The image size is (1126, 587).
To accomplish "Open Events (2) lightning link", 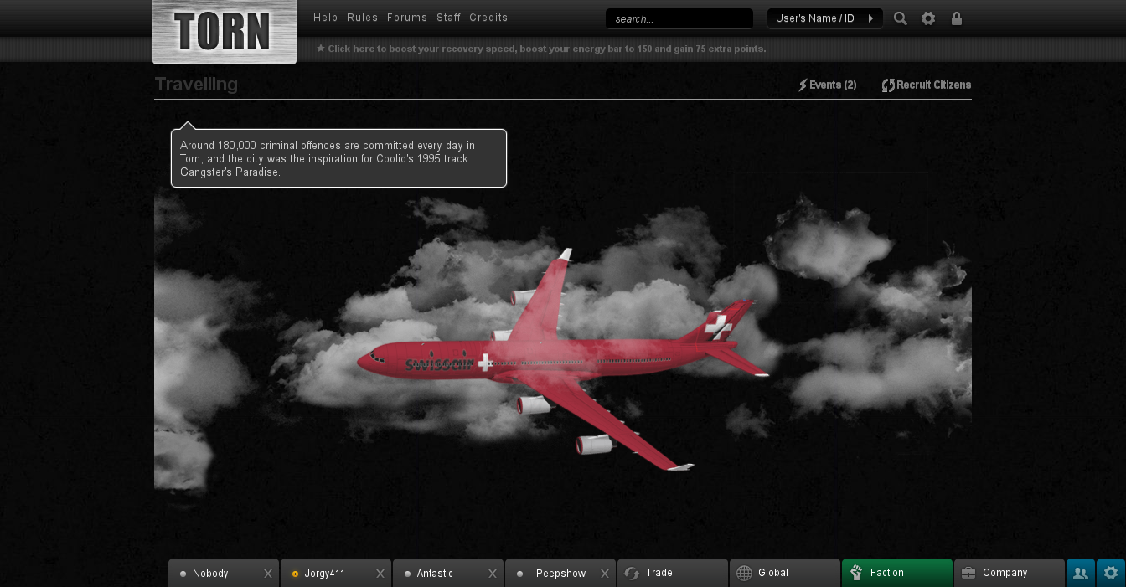I will [x=827, y=85].
